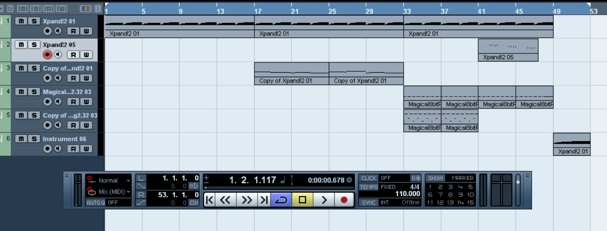The height and width of the screenshot is (231, 607).
Task: Deactivate all mute states in track list header
Action: [23, 9]
